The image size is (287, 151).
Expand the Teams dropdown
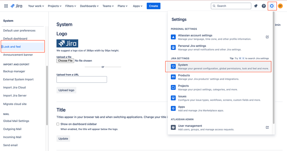coord(108,6)
